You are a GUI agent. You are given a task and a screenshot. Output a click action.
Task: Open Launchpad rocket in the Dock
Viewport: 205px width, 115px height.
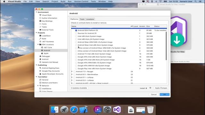point(64,110)
